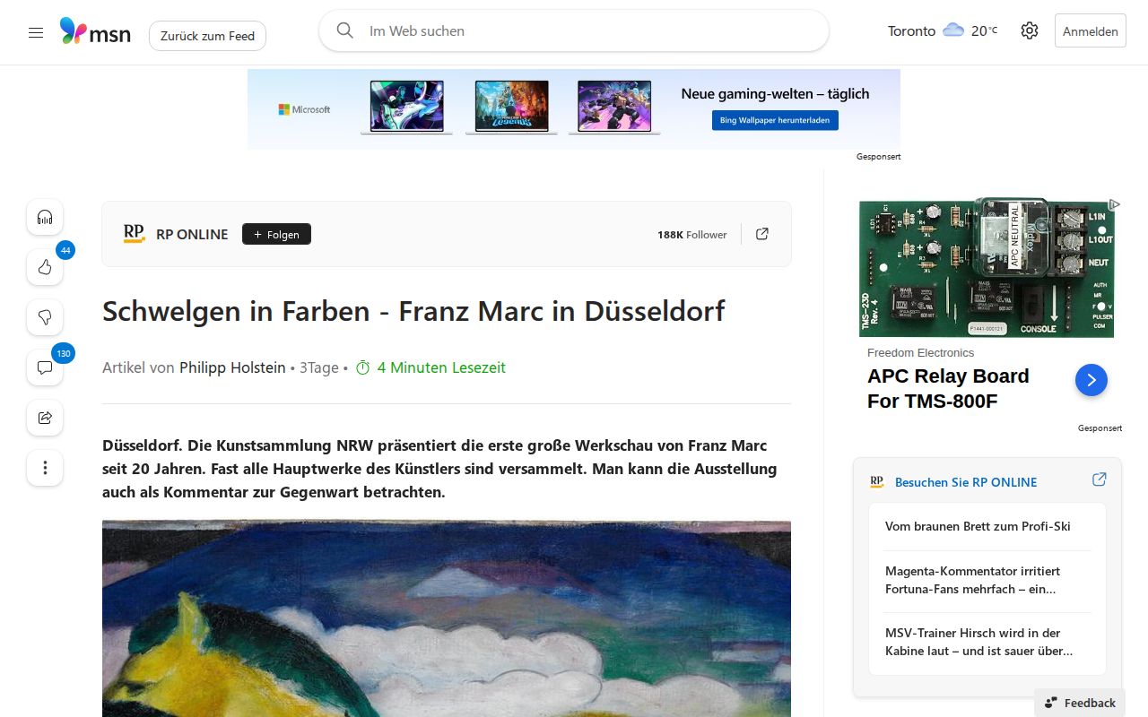
Task: Open Vom braunen Brett zum Profi-Ski article
Action: pyautogui.click(x=978, y=526)
